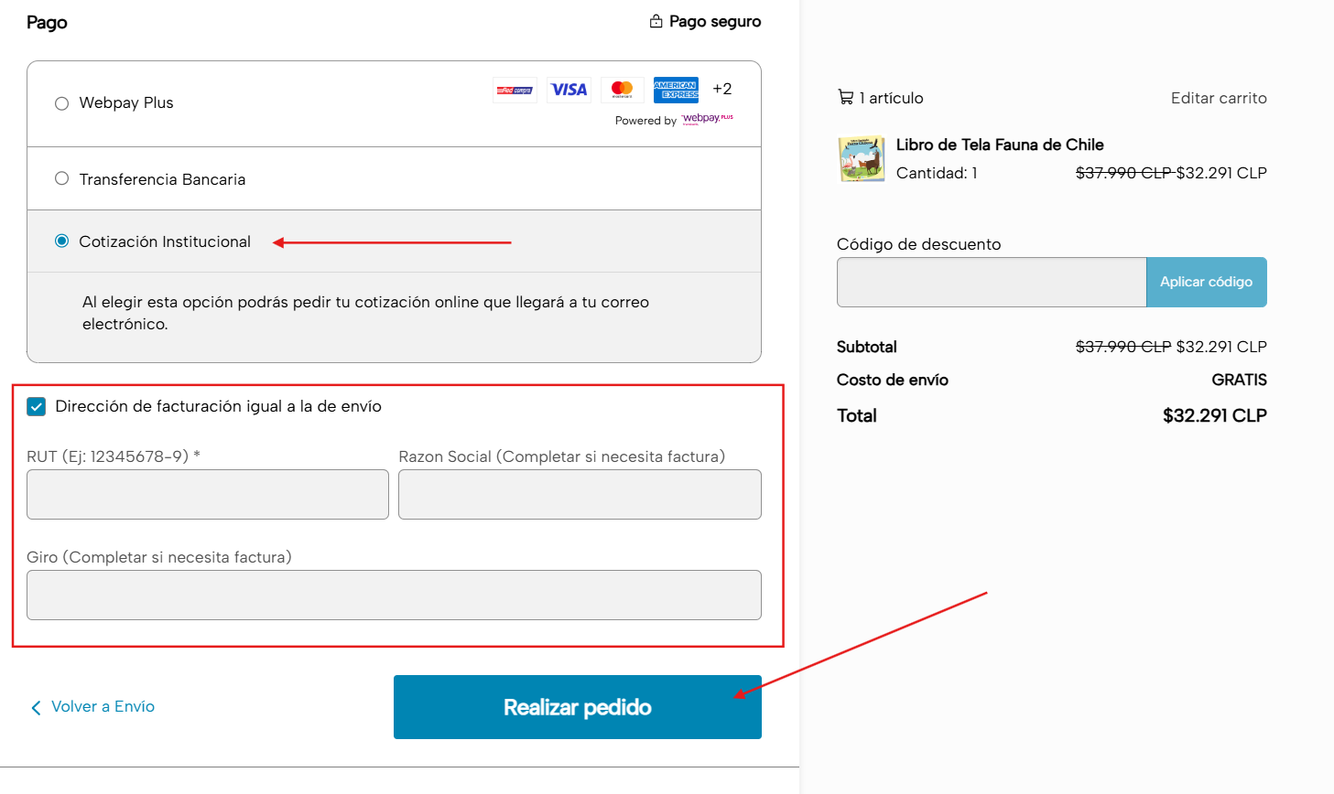1334x794 pixels.
Task: Focus the RUT input field
Action: tap(208, 494)
